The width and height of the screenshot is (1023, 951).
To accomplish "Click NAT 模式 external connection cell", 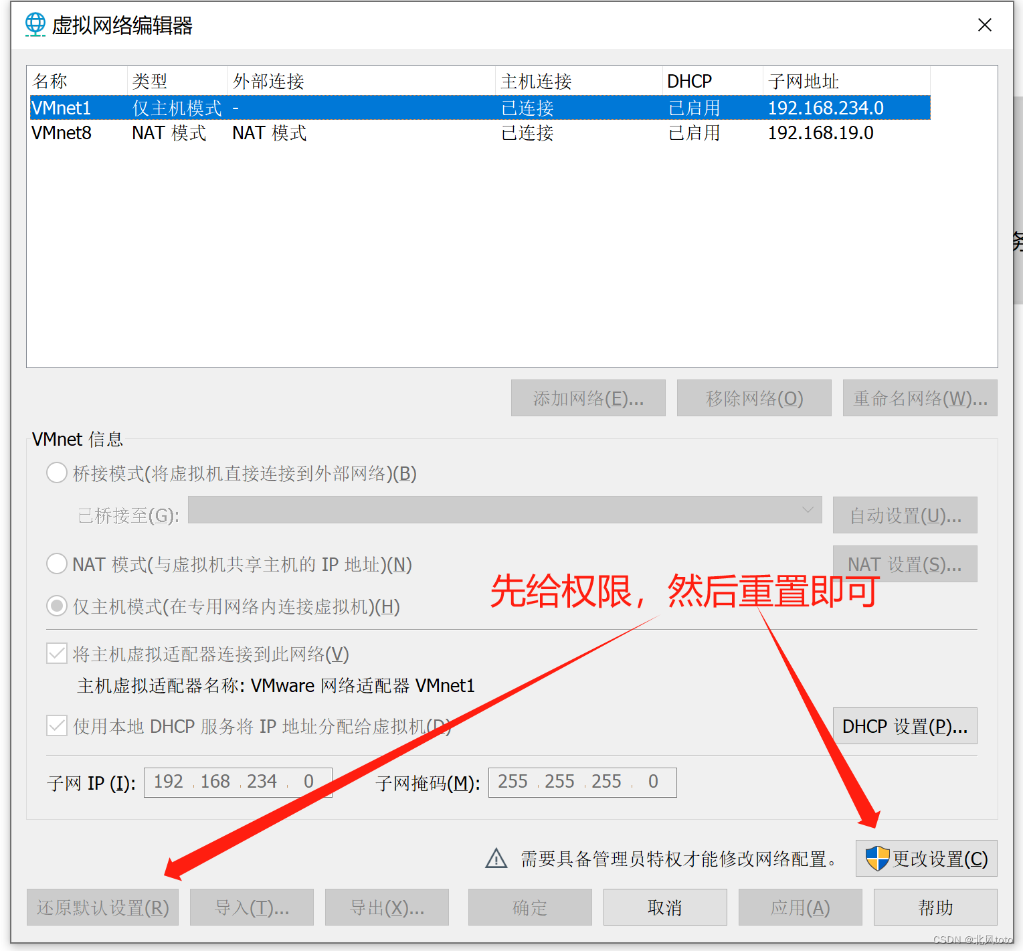I will (269, 133).
